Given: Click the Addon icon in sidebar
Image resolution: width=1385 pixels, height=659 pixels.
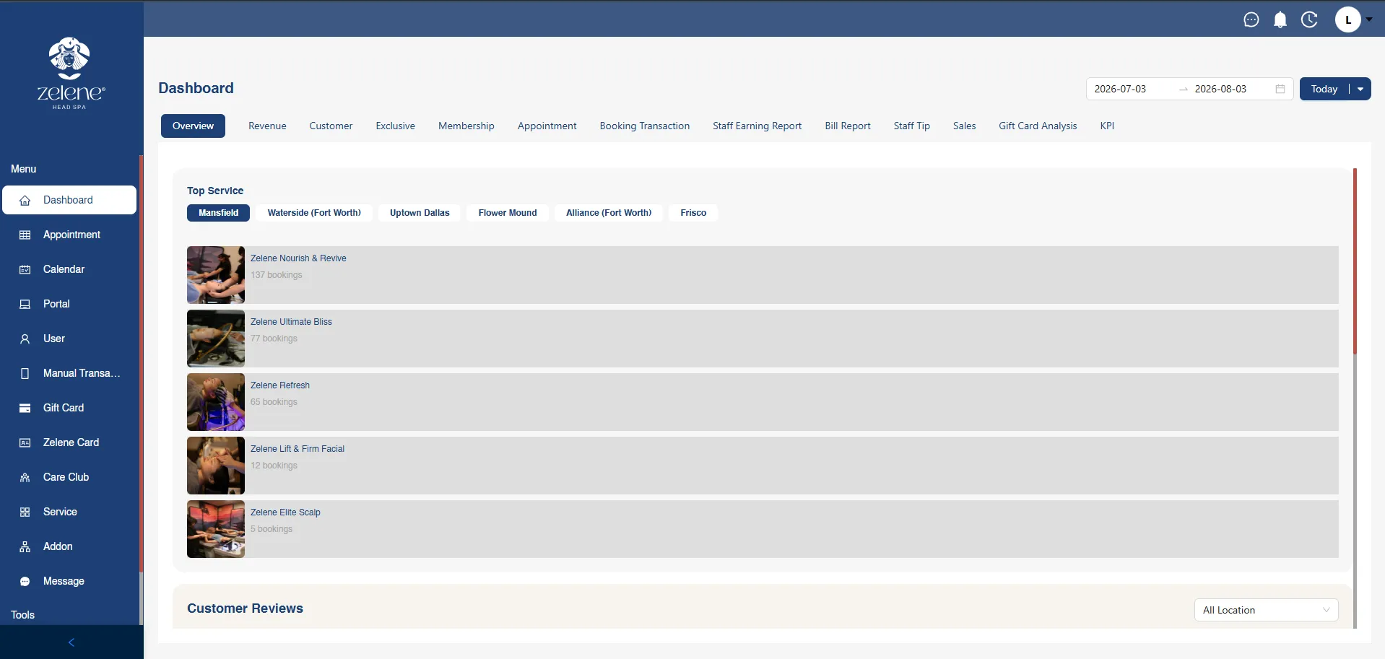Looking at the screenshot, I should [x=25, y=547].
